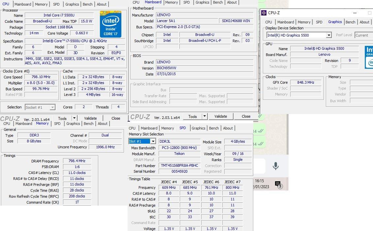Click the JEDEC #6 frequency 761 MHz
Screen dimensions: 373x231
point(211,188)
